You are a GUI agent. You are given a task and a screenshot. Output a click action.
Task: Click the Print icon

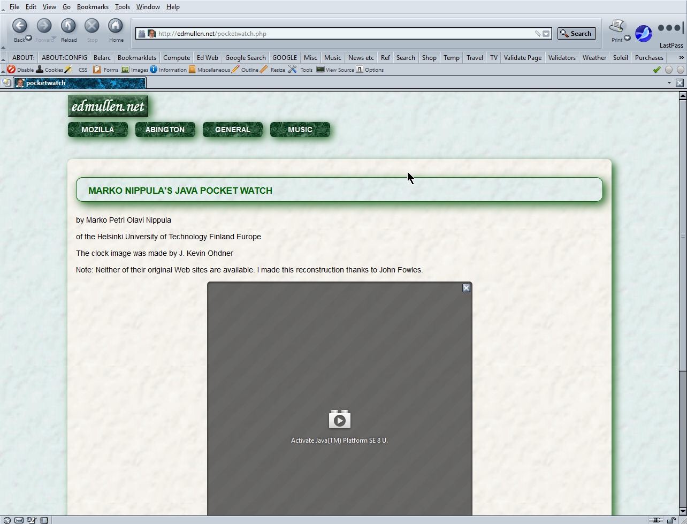(x=617, y=29)
